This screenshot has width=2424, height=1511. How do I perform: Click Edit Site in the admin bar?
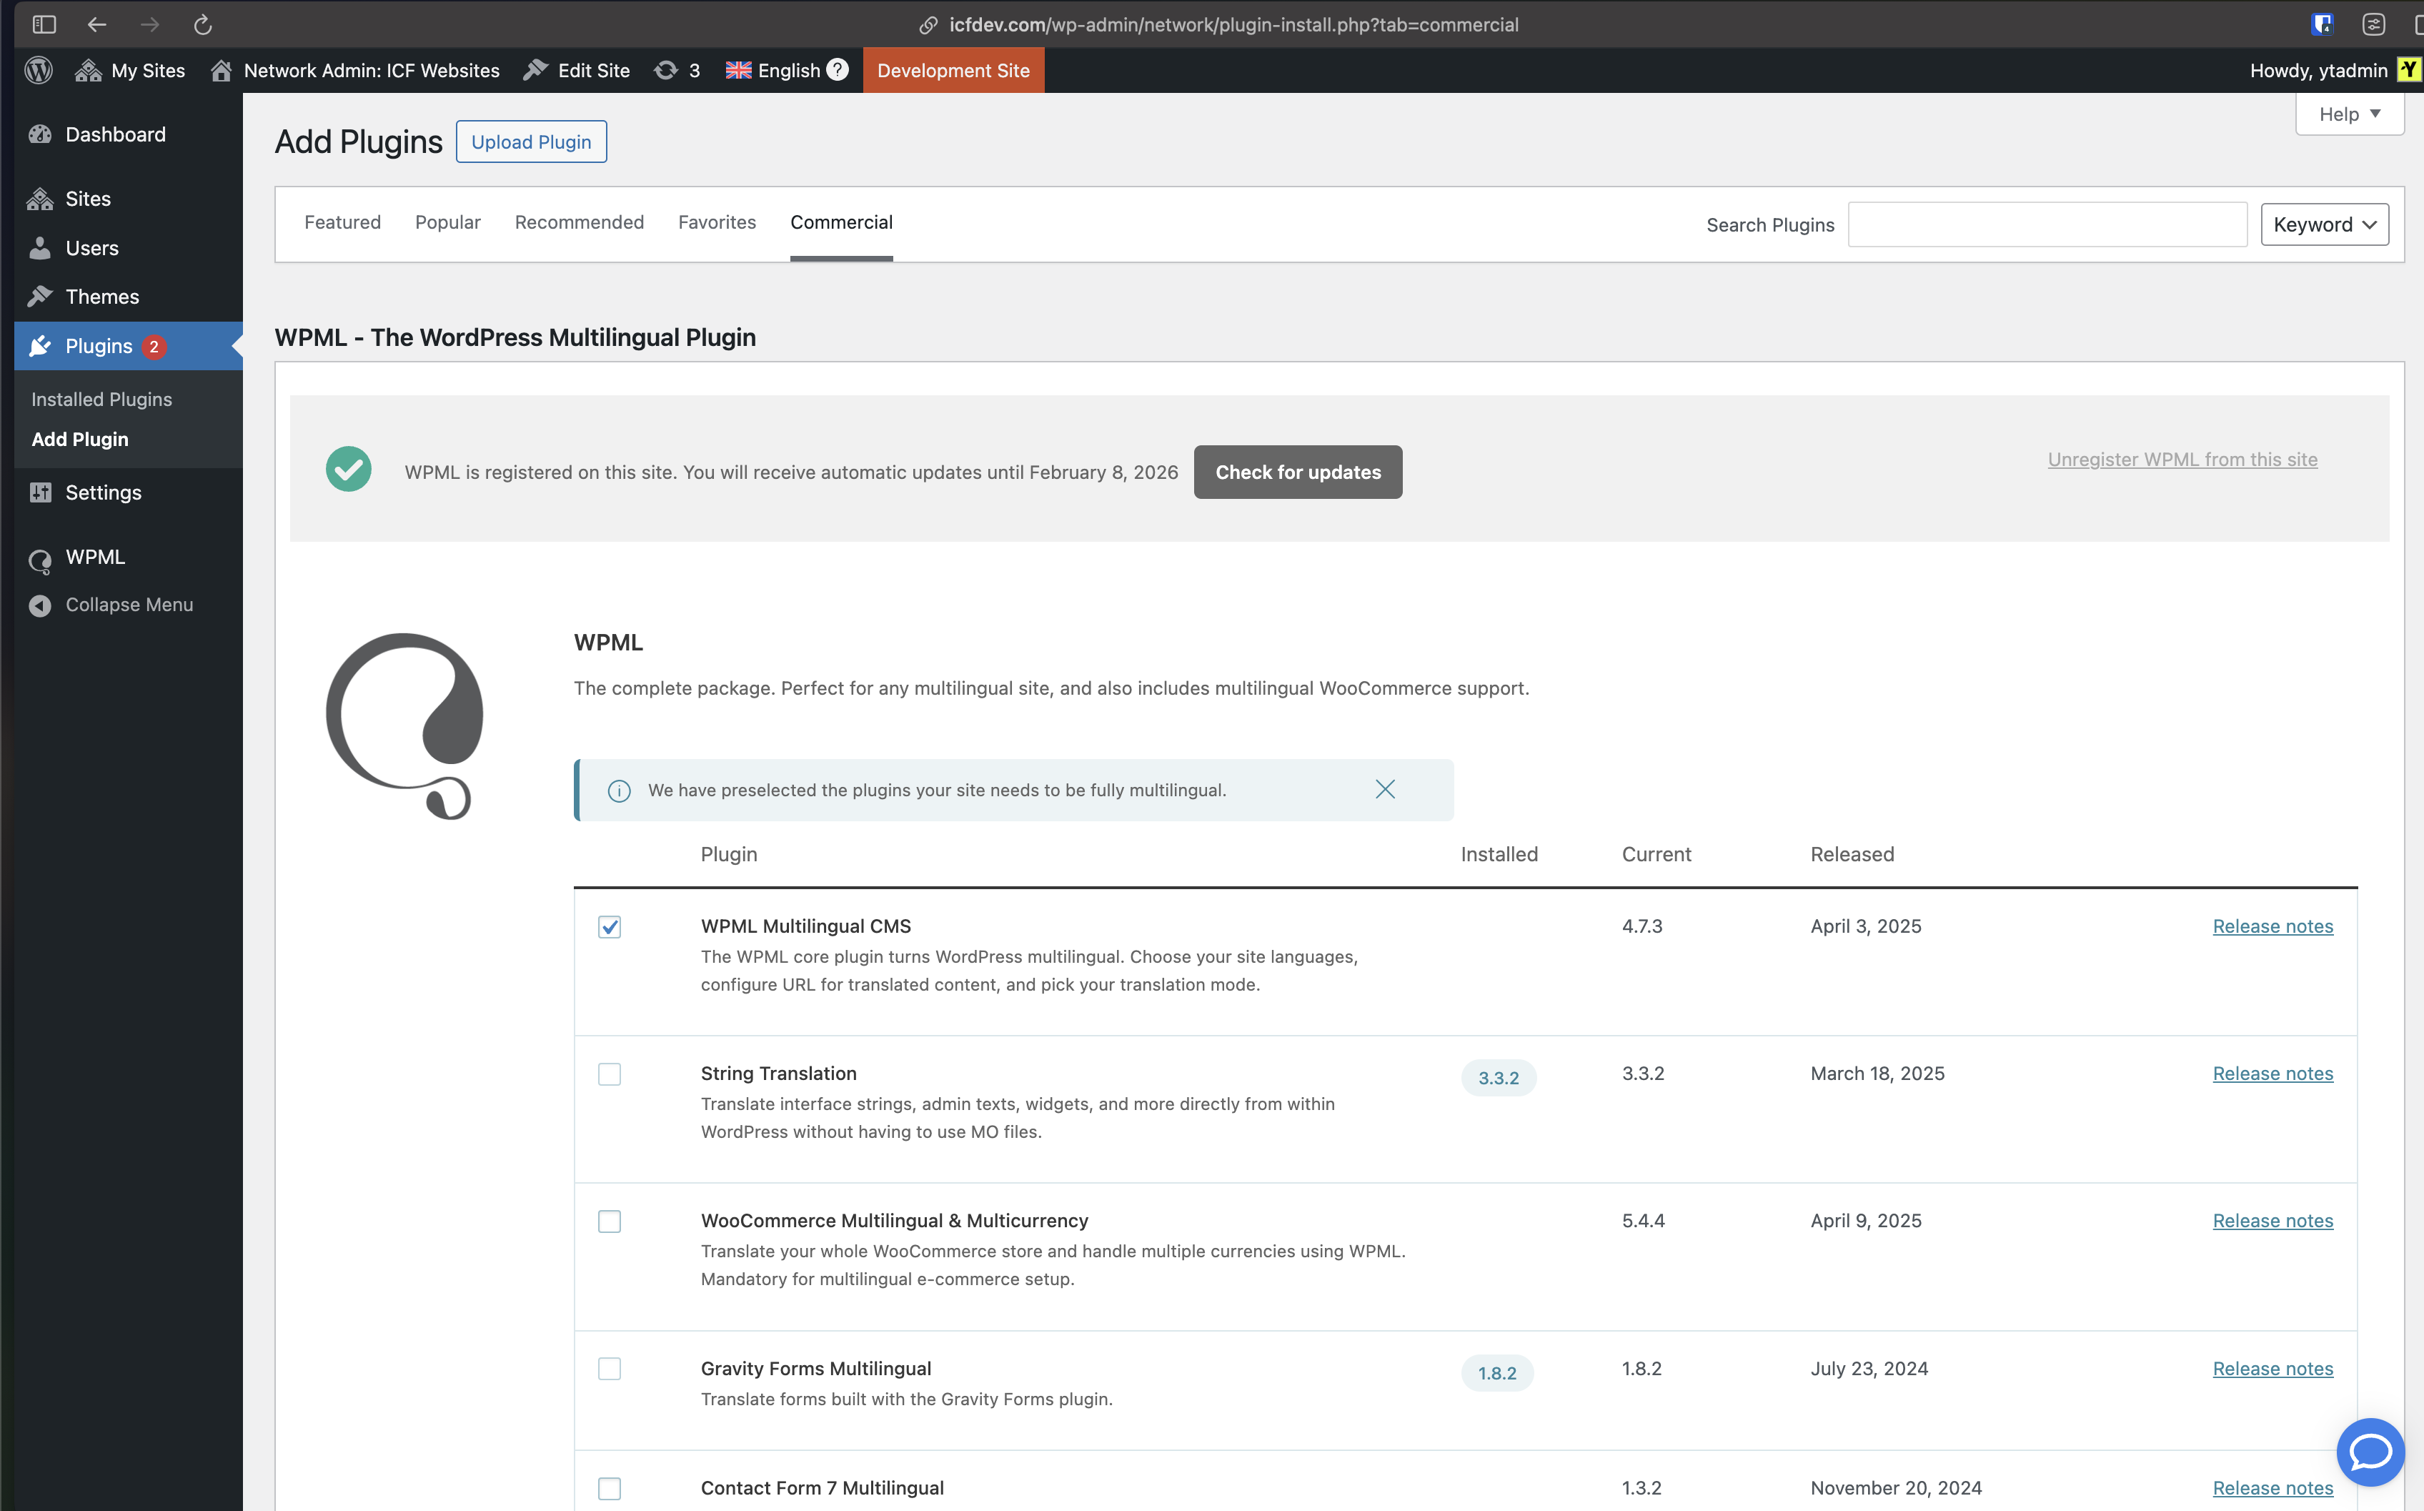coord(577,70)
